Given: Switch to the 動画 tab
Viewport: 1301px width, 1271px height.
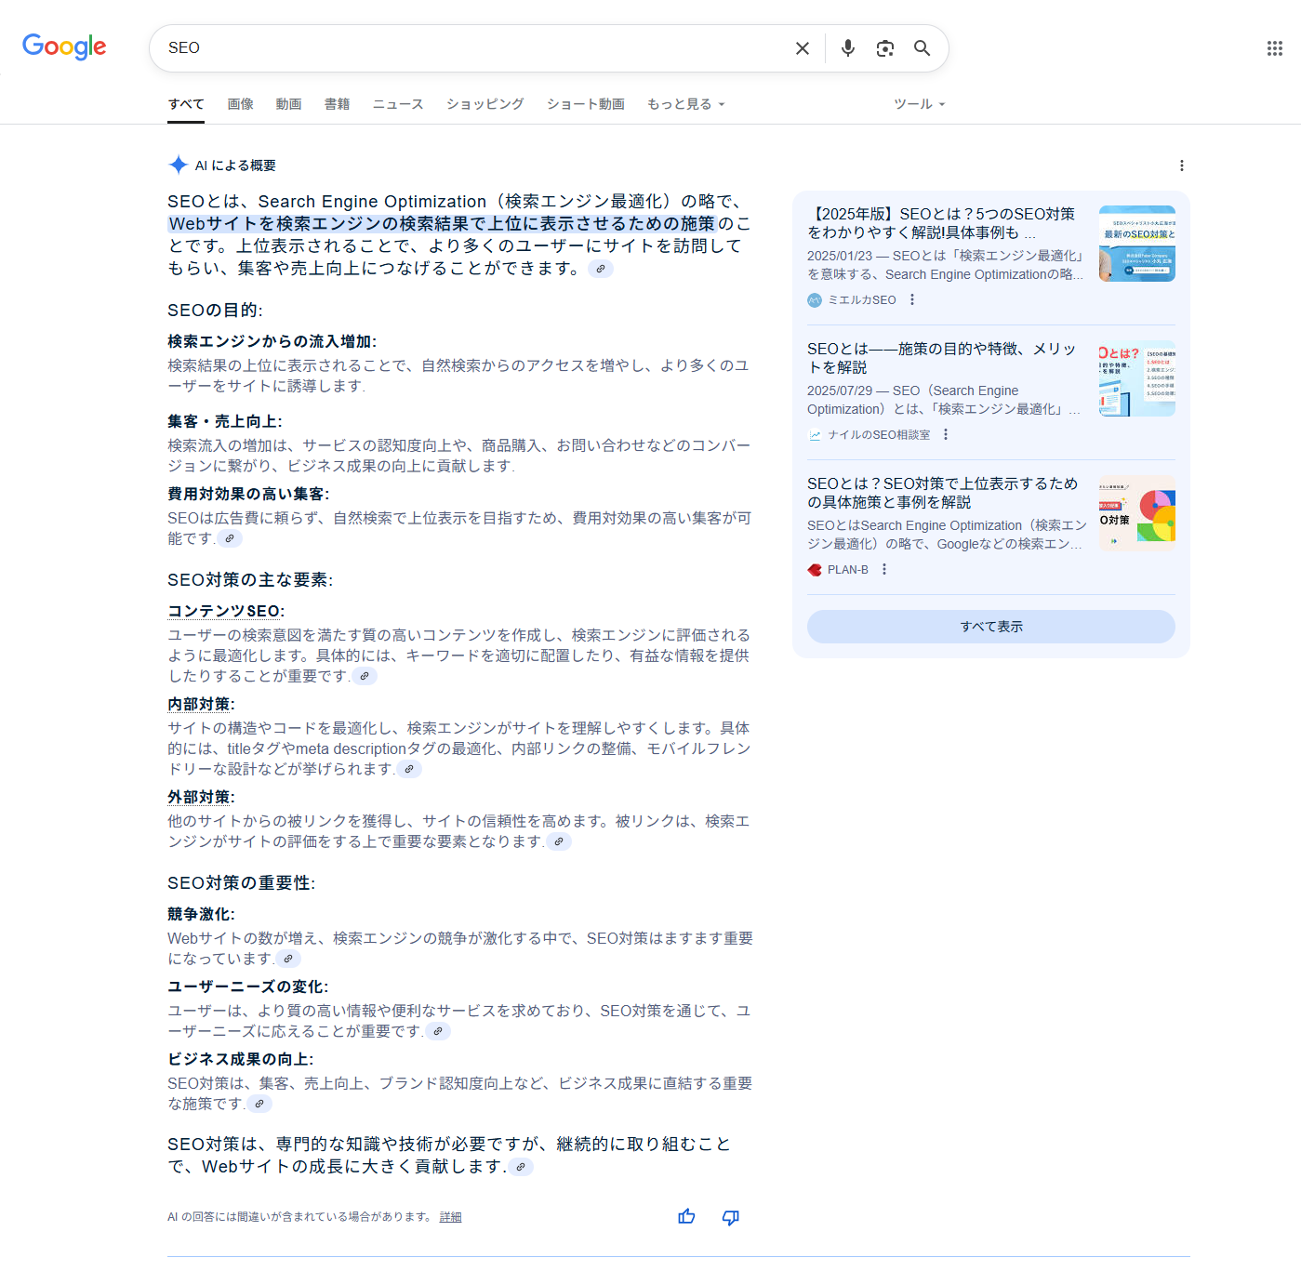Looking at the screenshot, I should click(x=289, y=104).
